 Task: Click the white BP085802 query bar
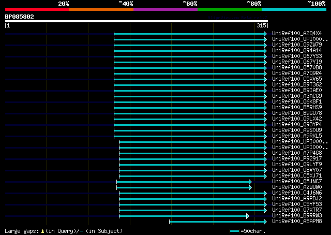click(x=137, y=21)
